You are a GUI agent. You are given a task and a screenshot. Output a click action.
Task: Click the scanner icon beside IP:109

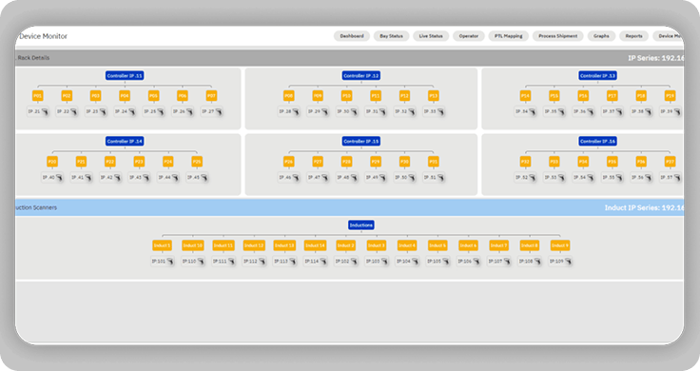pyautogui.click(x=569, y=262)
